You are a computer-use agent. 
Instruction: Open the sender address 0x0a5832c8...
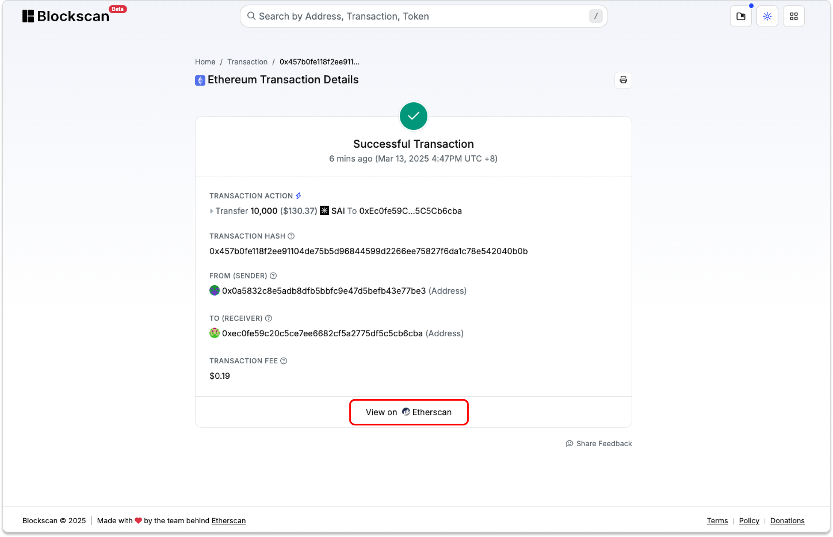click(324, 291)
